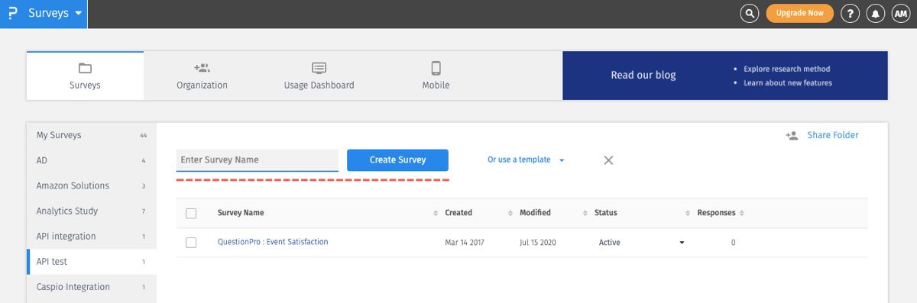Viewport: 917px width, 303px height.
Task: Open the Amazon Solutions folder
Action: tap(92, 185)
